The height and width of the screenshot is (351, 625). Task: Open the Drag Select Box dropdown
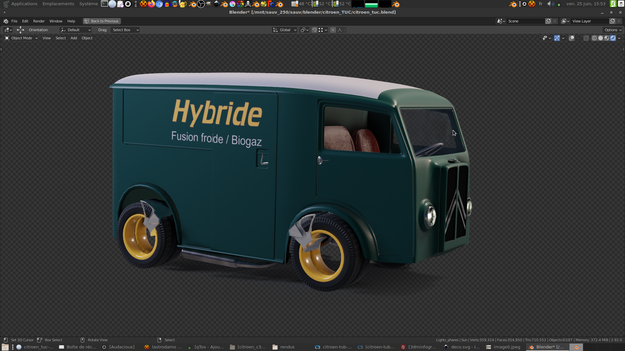(125, 30)
